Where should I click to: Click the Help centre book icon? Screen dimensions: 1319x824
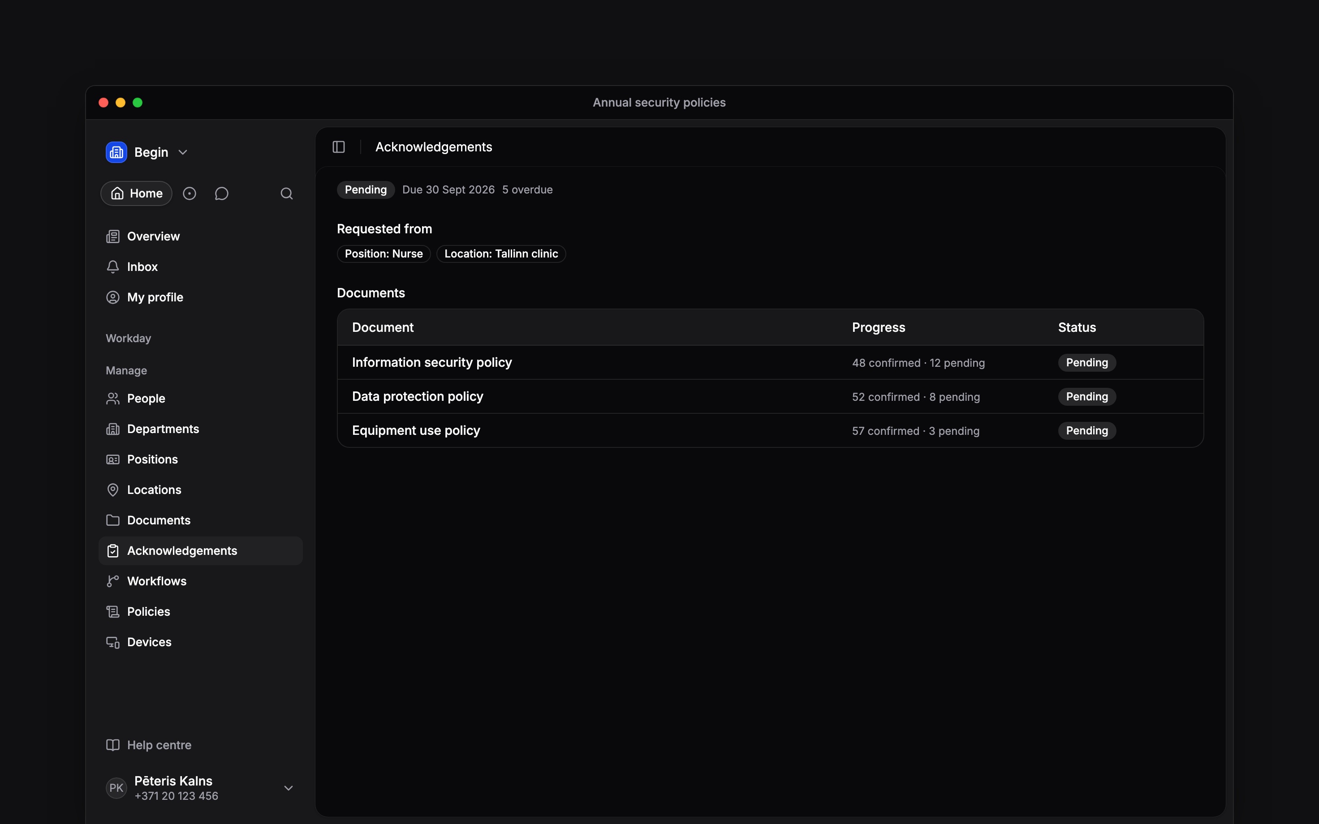[x=113, y=745]
